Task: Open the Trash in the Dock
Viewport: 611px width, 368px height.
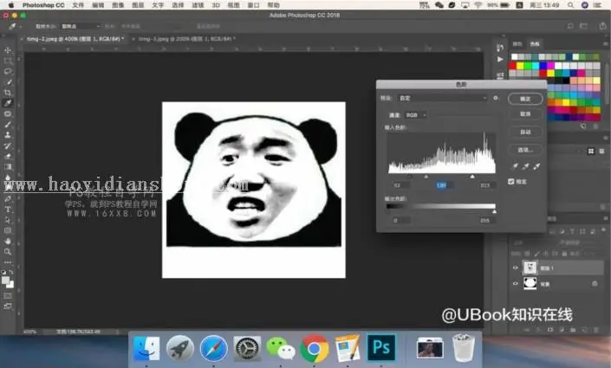Action: pos(464,348)
